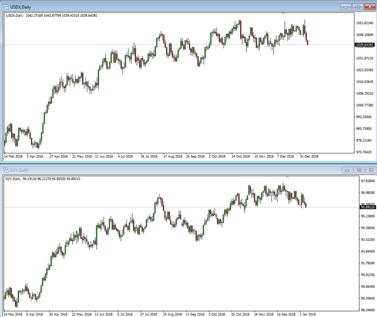
Task: Click 93.52200 on DXY price scale
Action: point(368,240)
